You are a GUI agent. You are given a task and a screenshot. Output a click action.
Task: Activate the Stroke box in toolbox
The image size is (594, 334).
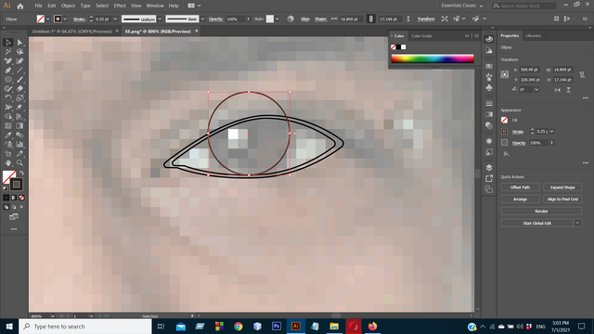(17, 185)
